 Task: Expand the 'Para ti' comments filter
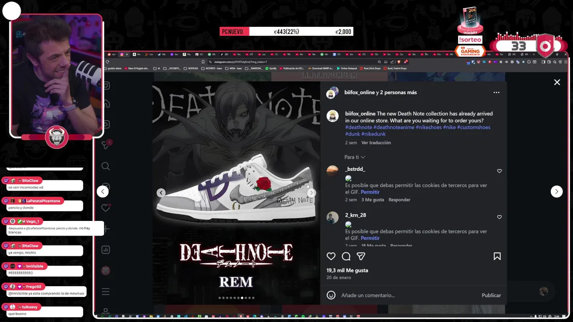coord(355,157)
